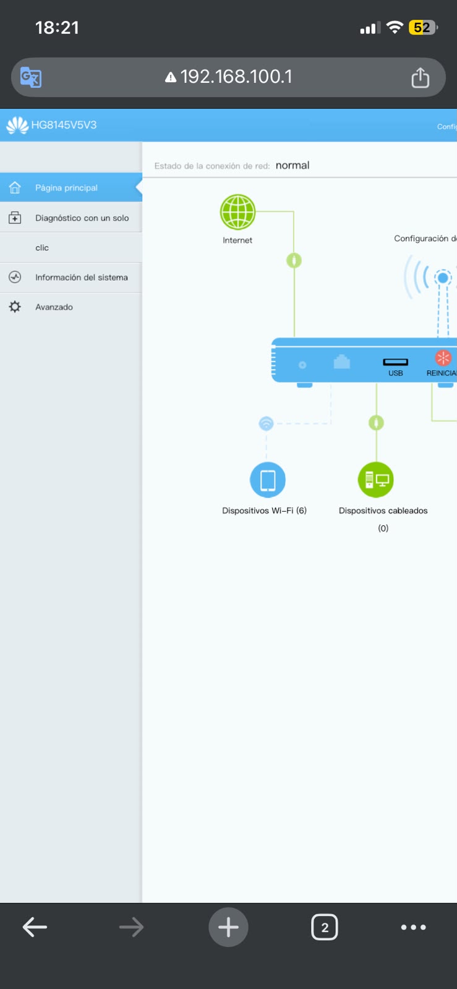Open a new tab with plus button
Screen dimensions: 457x989
coord(228,927)
